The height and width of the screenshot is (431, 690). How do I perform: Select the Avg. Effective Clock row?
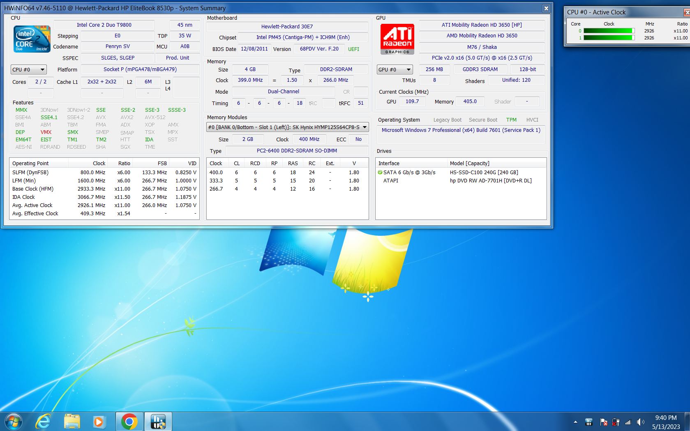104,214
